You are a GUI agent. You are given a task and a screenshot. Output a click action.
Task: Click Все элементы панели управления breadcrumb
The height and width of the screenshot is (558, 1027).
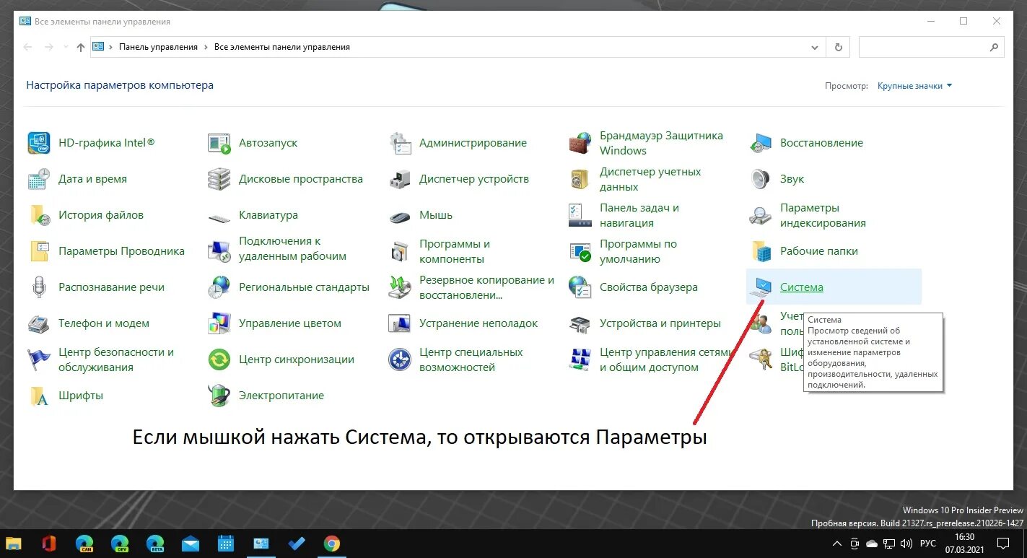click(x=282, y=47)
